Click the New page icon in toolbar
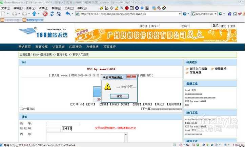The height and width of the screenshot is (147, 245). [x=3, y=14]
